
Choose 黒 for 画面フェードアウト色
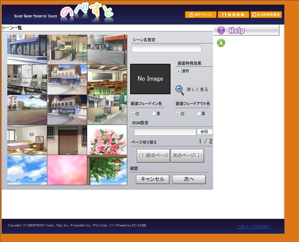pyautogui.click(x=199, y=114)
